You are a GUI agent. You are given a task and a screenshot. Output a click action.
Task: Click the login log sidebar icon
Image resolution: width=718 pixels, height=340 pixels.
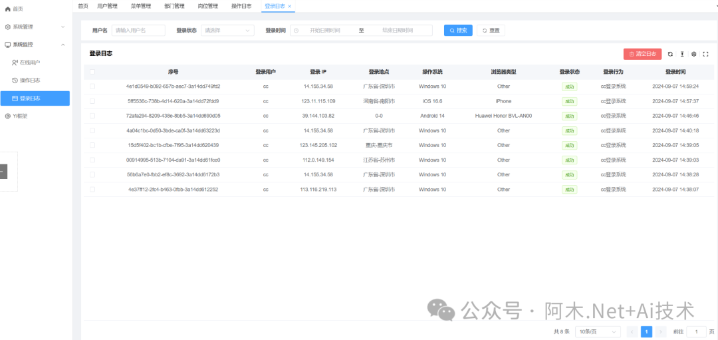[x=15, y=98]
